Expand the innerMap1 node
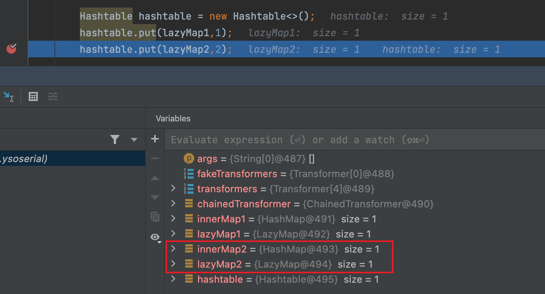The width and height of the screenshot is (545, 294). [x=173, y=218]
